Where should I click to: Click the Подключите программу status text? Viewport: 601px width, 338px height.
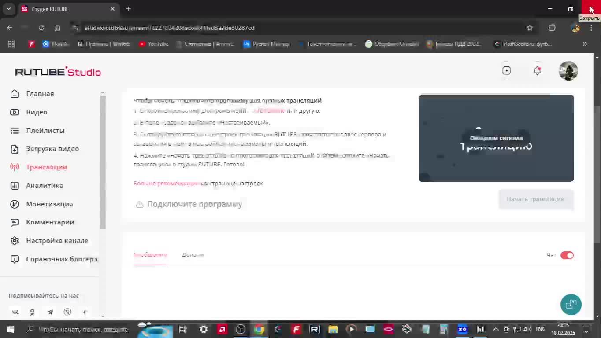click(195, 204)
